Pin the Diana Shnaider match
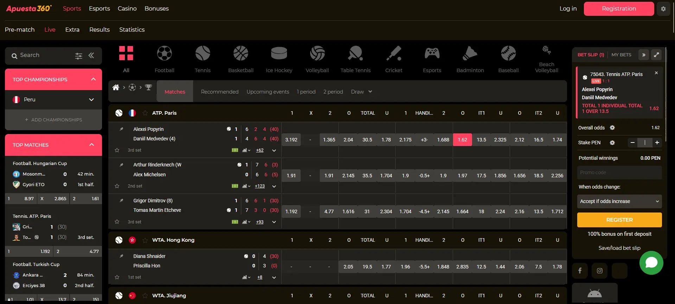Image resolution: width=675 pixels, height=304 pixels. [121, 256]
